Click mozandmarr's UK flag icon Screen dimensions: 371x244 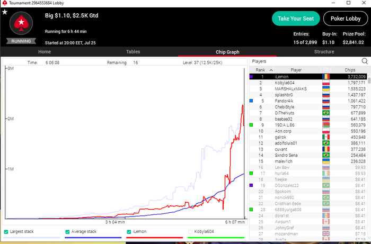326,234
